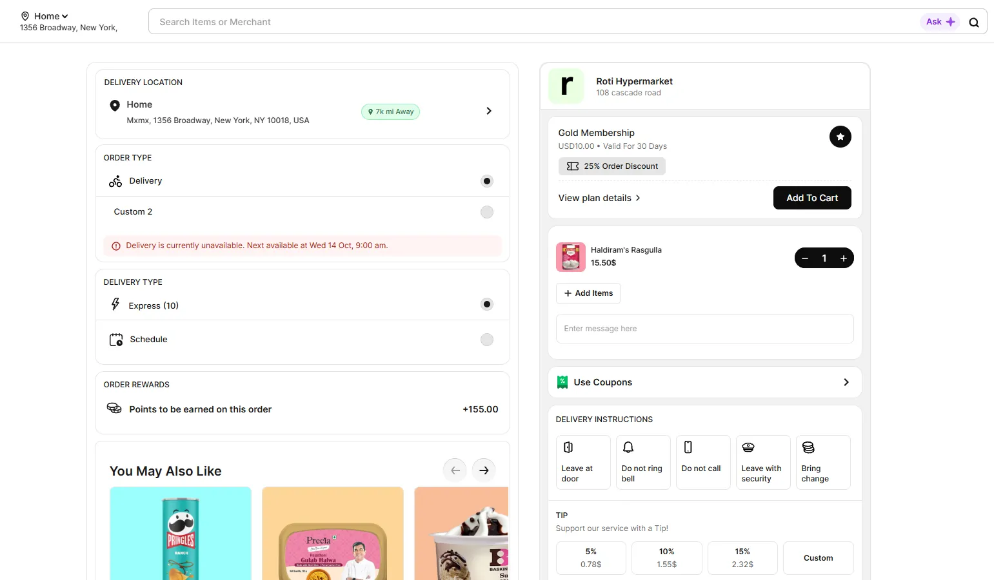Click the Express lightning bolt icon
This screenshot has width=994, height=580.
coord(115,304)
